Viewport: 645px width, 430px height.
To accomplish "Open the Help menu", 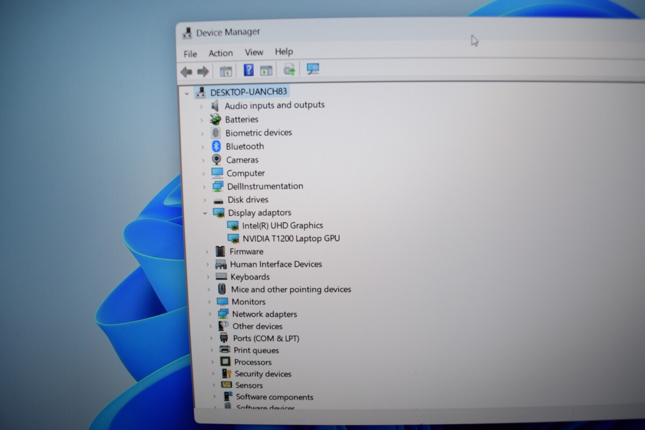I will [x=284, y=52].
